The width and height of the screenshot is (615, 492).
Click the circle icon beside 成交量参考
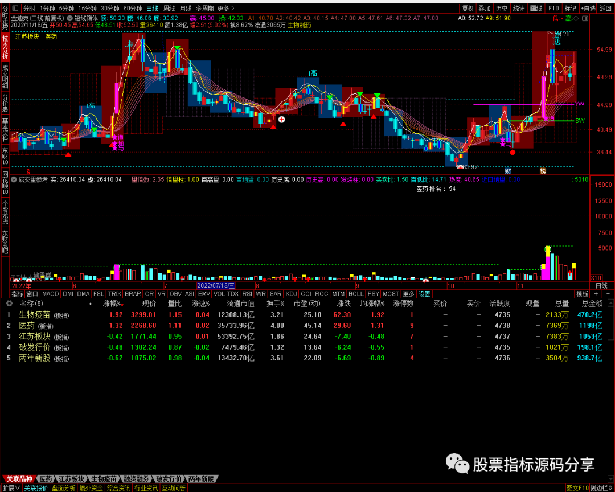14,179
